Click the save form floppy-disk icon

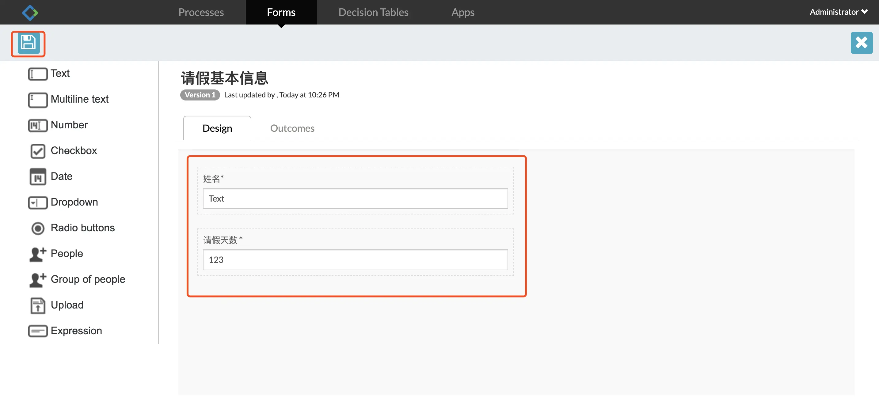[x=28, y=43]
